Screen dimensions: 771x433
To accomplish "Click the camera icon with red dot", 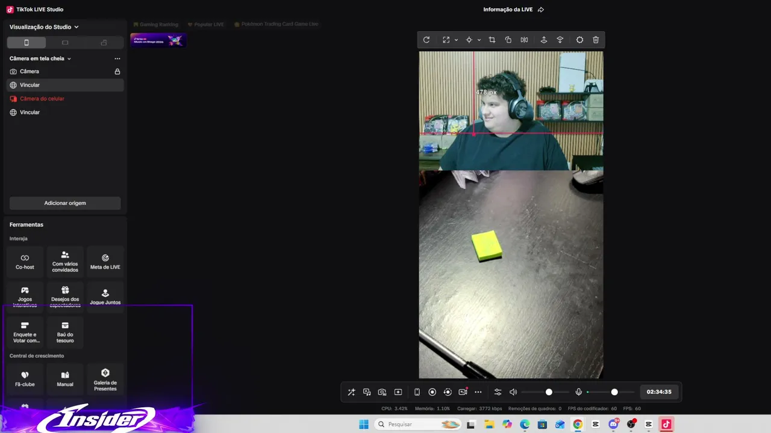I will (463, 392).
